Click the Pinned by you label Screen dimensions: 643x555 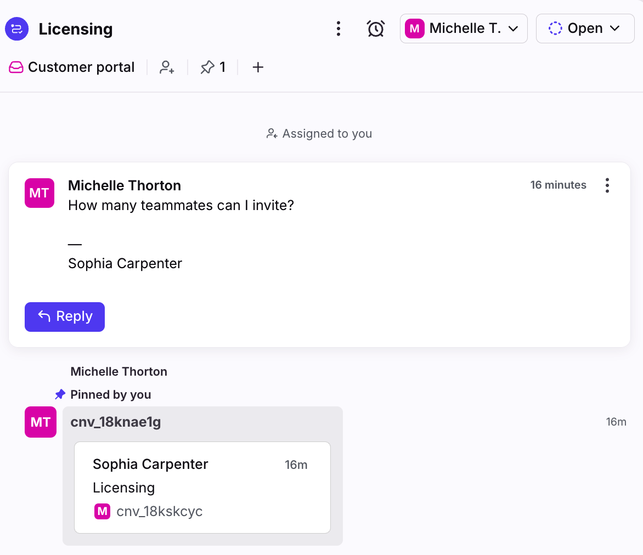click(x=110, y=395)
